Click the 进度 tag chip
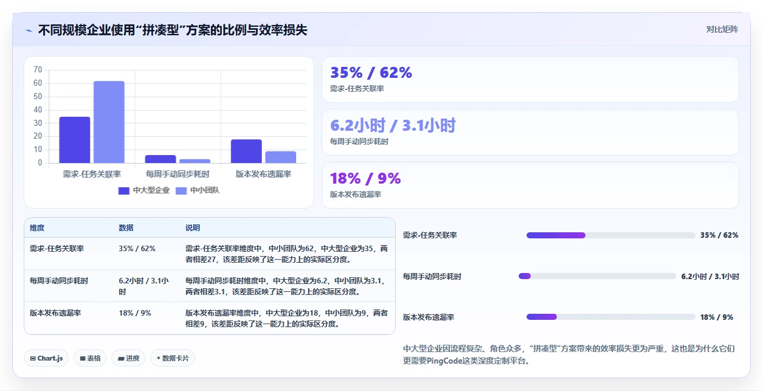The width and height of the screenshot is (763, 391). 129,358
